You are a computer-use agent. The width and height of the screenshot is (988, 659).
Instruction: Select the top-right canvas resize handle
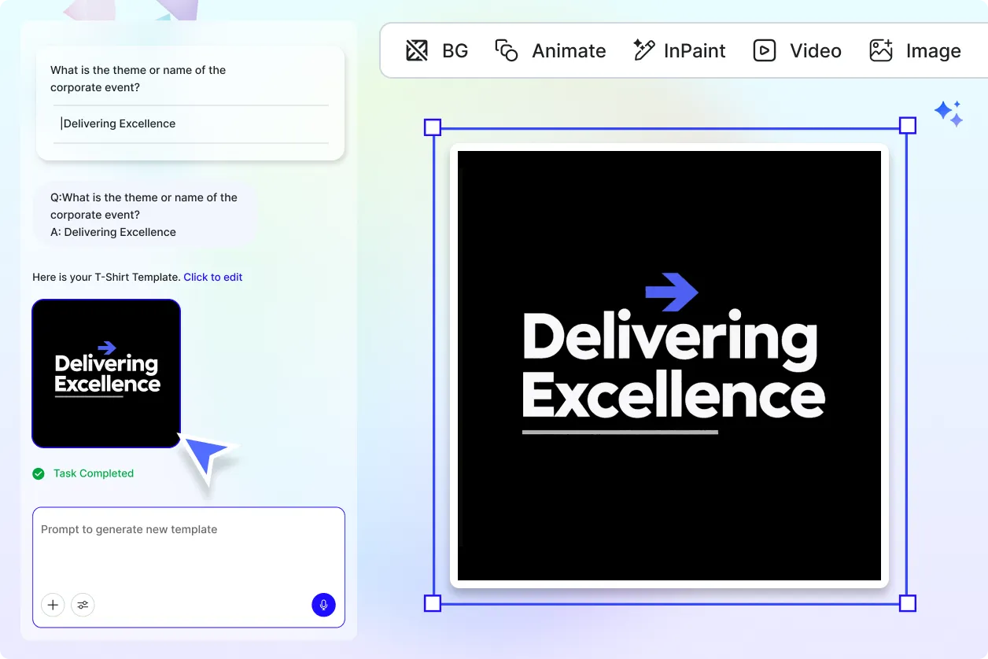pos(908,126)
